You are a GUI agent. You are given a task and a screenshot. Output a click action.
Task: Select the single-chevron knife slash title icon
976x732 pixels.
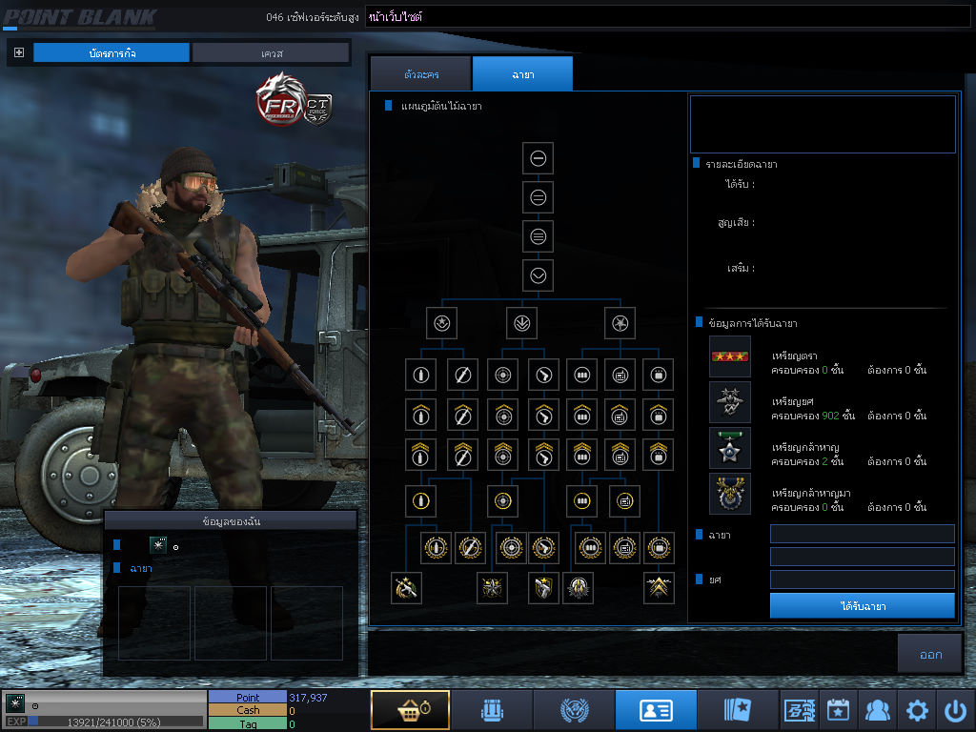(x=462, y=416)
